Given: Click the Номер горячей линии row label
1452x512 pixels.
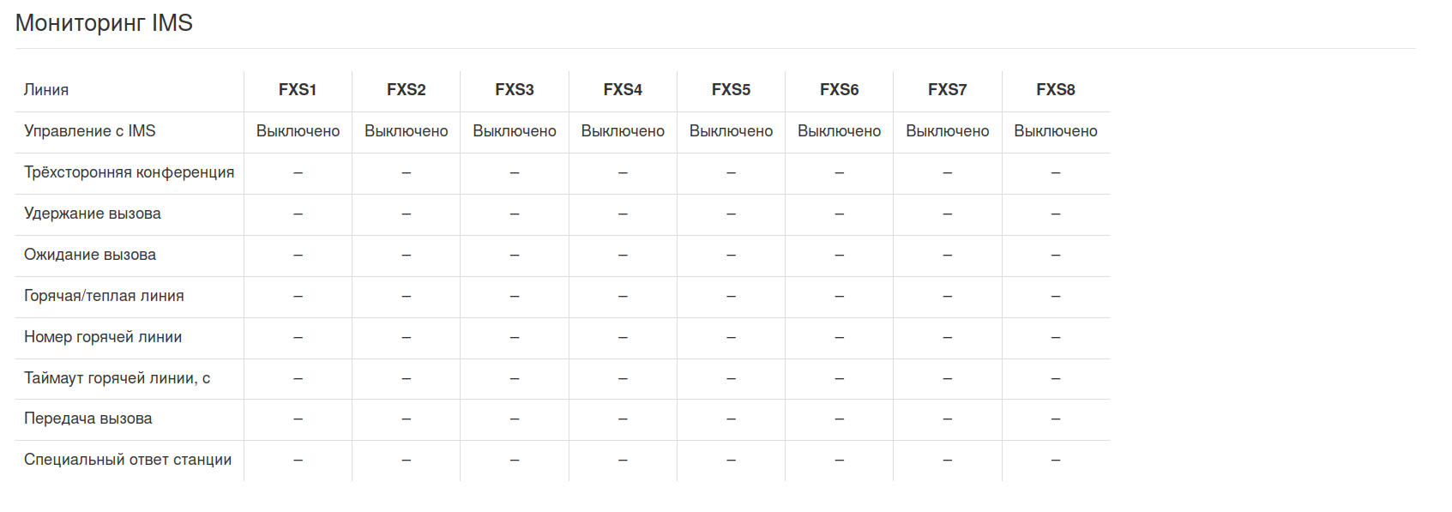Looking at the screenshot, I should 103,337.
